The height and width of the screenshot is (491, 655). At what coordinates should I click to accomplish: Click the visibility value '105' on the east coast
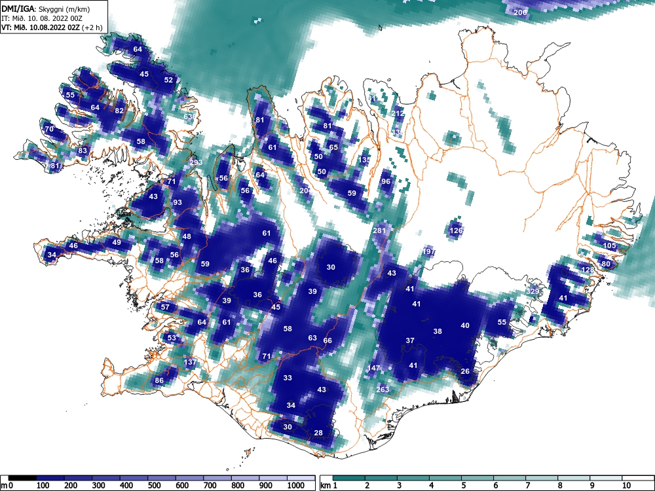click(610, 245)
